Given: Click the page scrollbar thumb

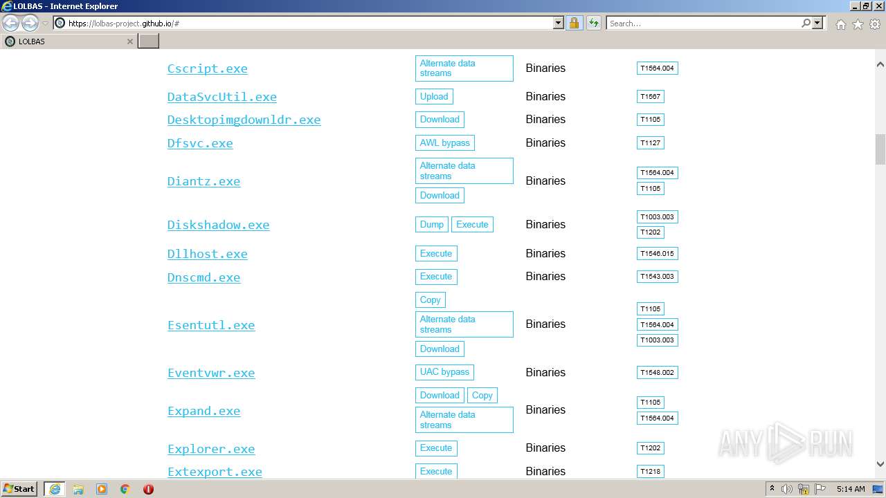Looking at the screenshot, I should click(880, 149).
